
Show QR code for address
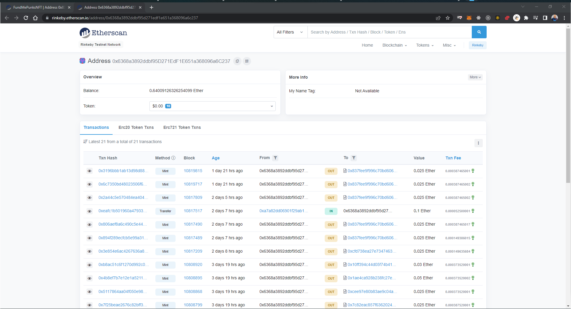247,61
